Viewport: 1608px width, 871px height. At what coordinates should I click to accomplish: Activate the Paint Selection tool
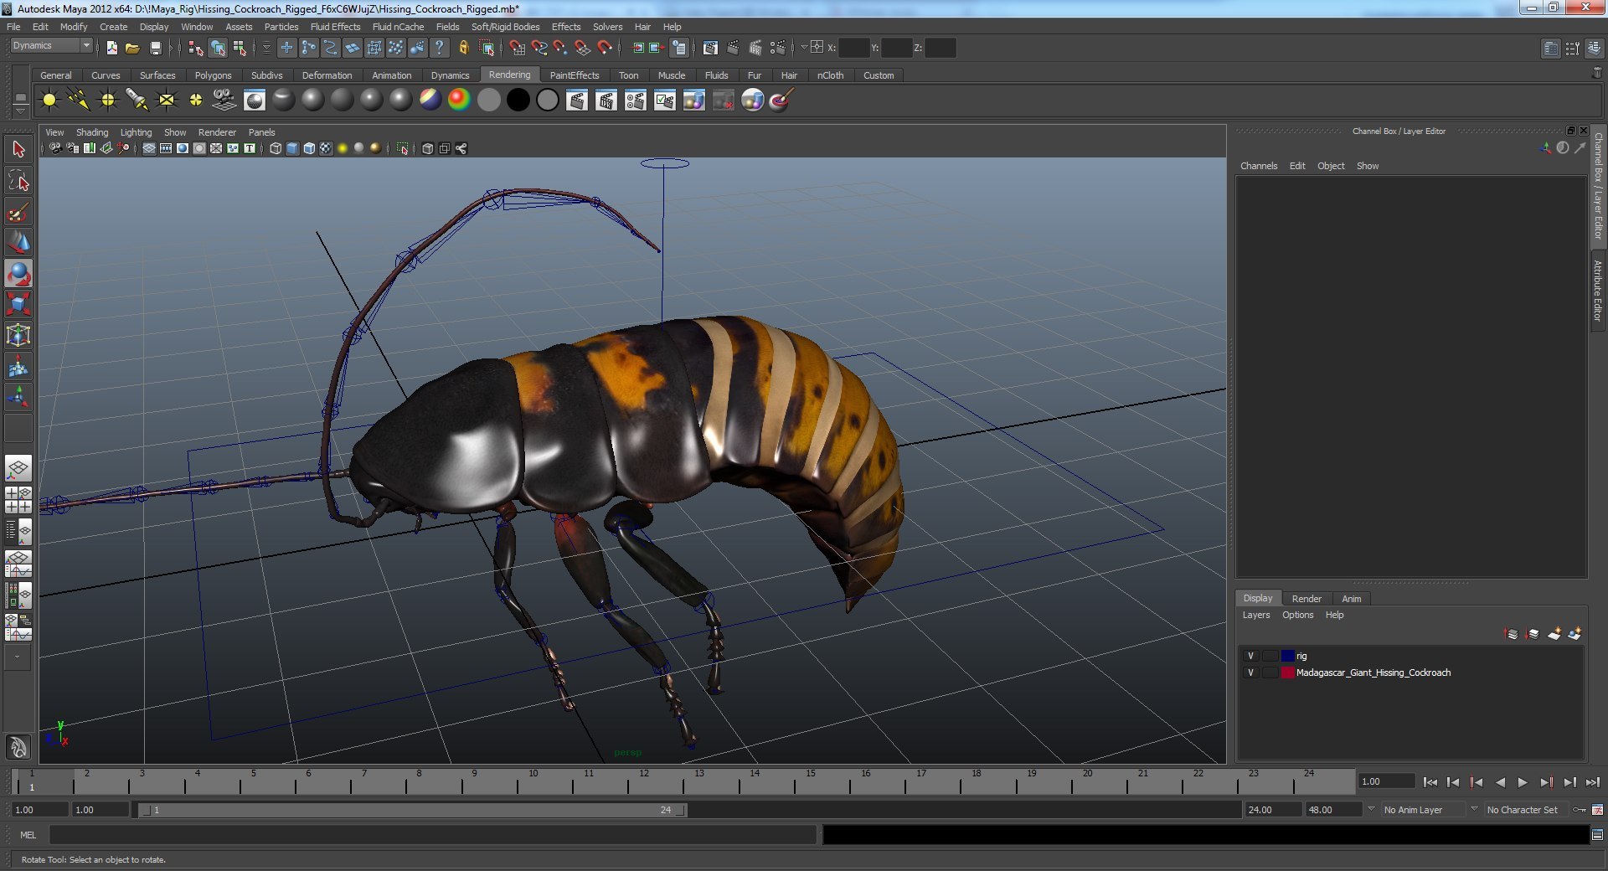(18, 212)
